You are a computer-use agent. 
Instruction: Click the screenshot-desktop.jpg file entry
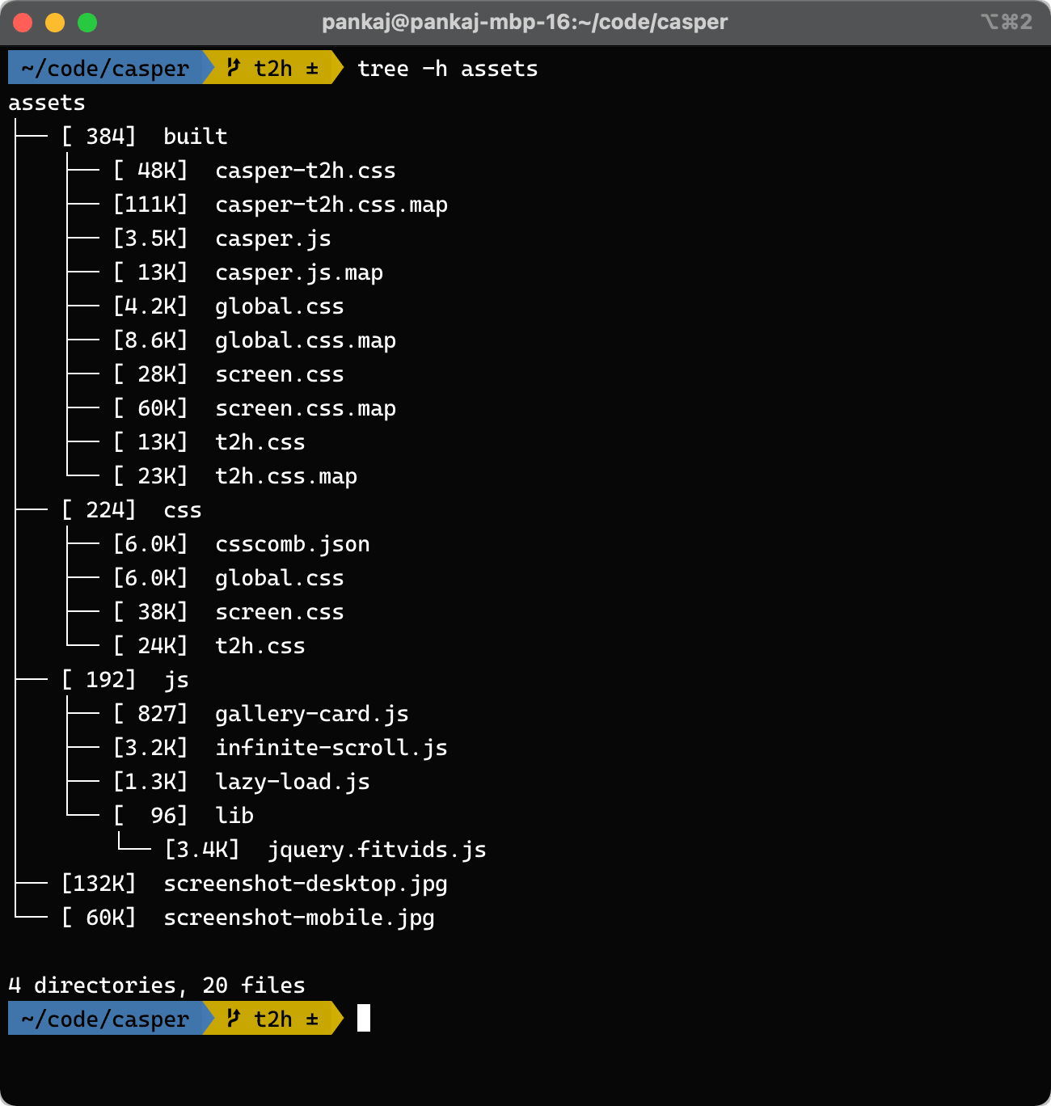pos(306,884)
